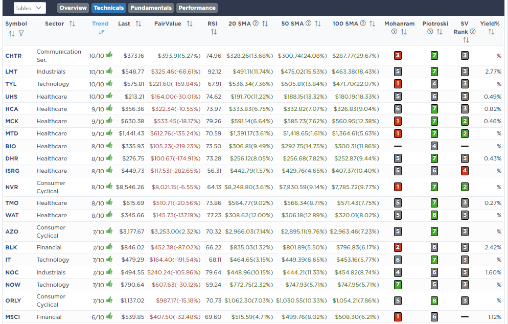Click BLK red Mohanram 2 badge
Screen dimensions: 508x324
pos(398,247)
